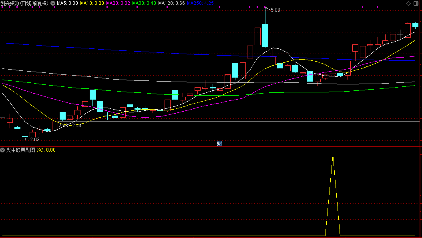Click the 2.44 price annotation
Screen dimensions: 422x238
tap(77, 126)
